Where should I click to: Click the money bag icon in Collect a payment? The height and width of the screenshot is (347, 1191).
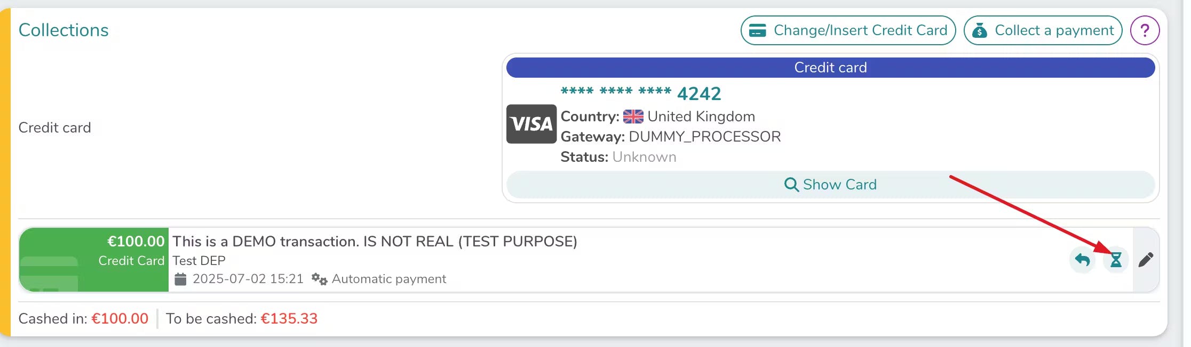980,31
